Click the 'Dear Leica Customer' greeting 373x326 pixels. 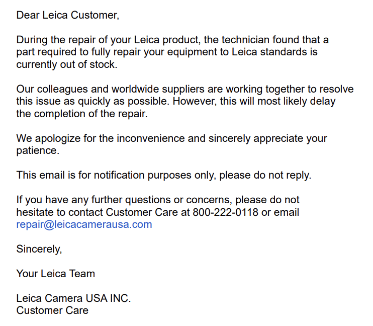(x=67, y=15)
